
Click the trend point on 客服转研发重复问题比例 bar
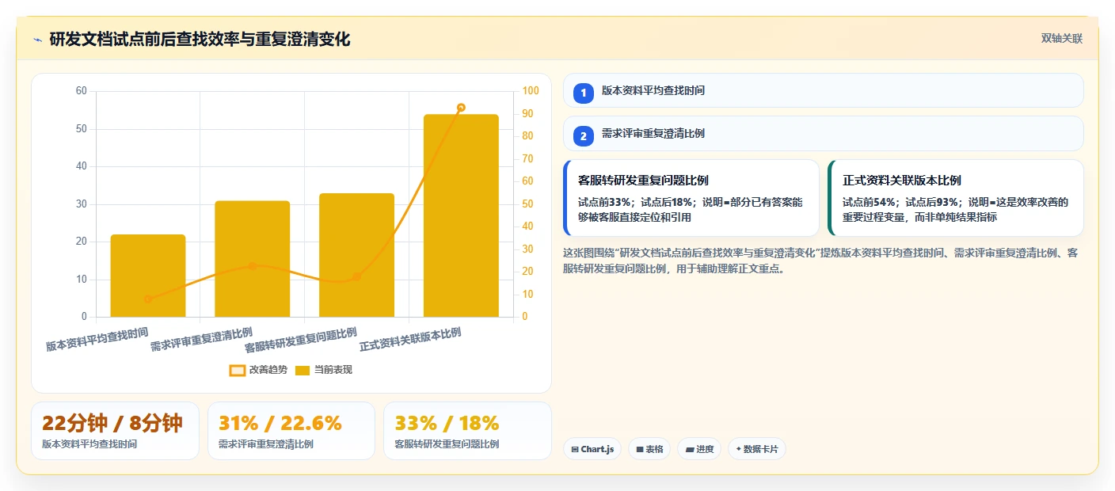(356, 276)
